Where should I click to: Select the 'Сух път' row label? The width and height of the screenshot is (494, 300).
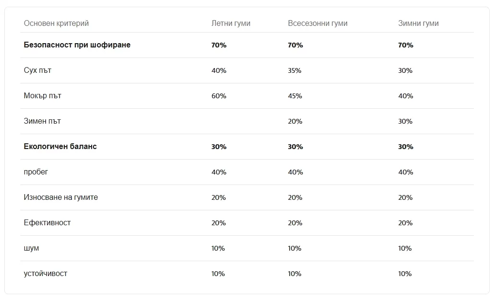click(37, 70)
